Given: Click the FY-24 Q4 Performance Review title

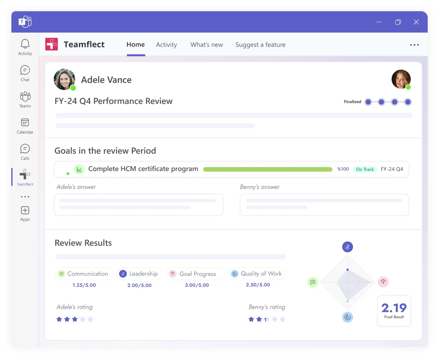Looking at the screenshot, I should pos(114,101).
